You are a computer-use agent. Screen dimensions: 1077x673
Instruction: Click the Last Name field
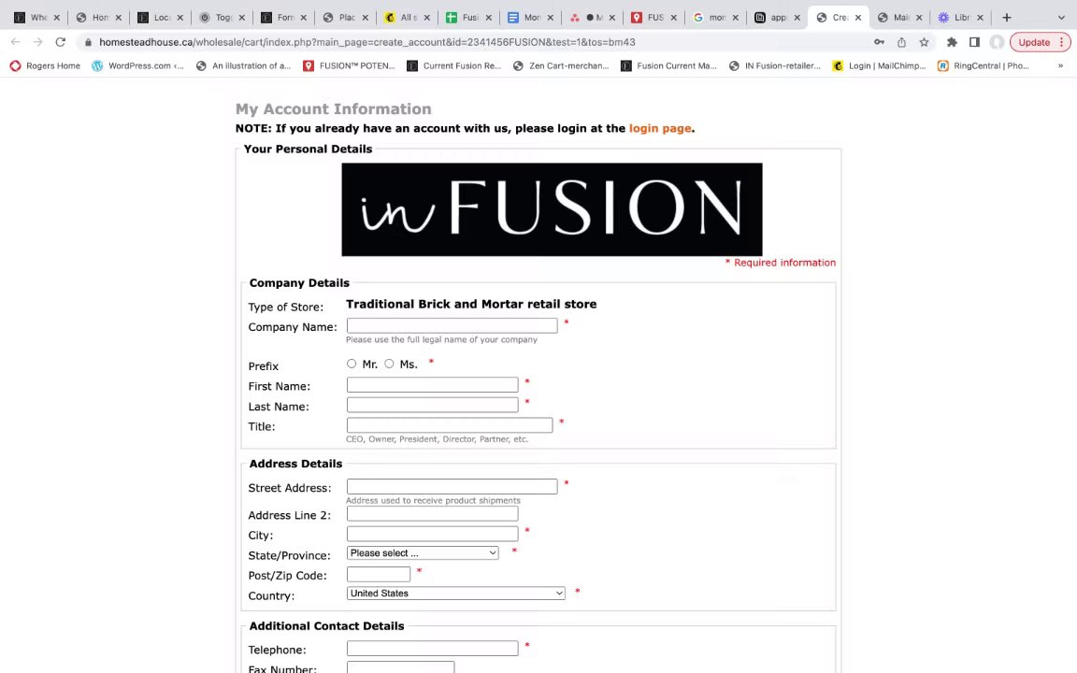pos(433,405)
